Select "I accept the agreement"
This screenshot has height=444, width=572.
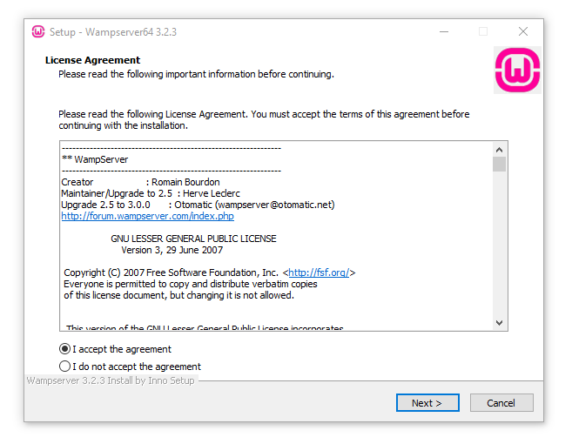point(115,349)
